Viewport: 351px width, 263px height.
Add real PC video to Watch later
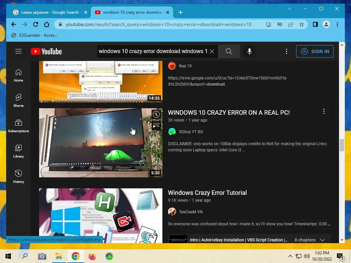tap(156, 114)
